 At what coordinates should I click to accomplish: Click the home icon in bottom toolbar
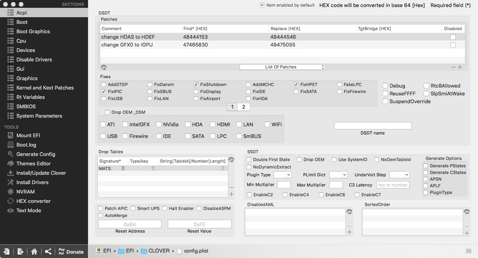pyautogui.click(x=34, y=251)
